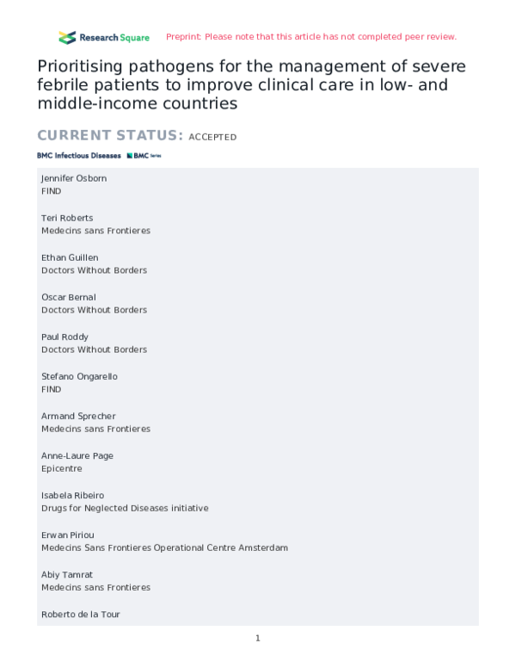Click the CURRENT STATUS heading

[110, 136]
